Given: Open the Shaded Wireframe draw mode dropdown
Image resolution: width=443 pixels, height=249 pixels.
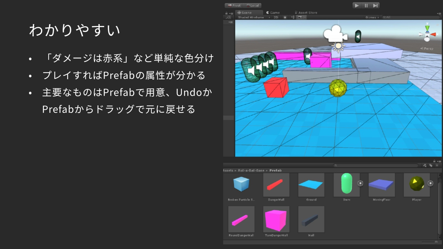Looking at the screenshot, I should (x=254, y=17).
